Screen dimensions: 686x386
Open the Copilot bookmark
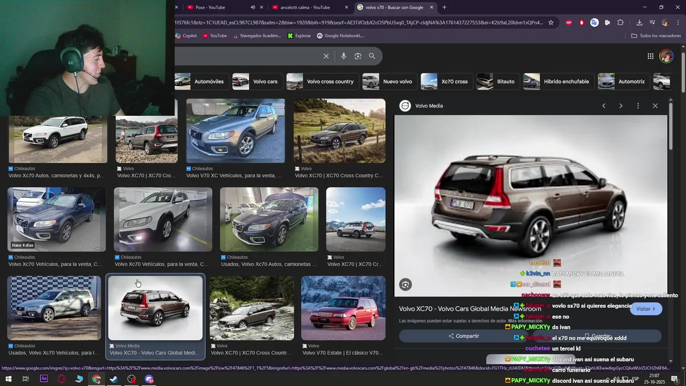pyautogui.click(x=185, y=35)
